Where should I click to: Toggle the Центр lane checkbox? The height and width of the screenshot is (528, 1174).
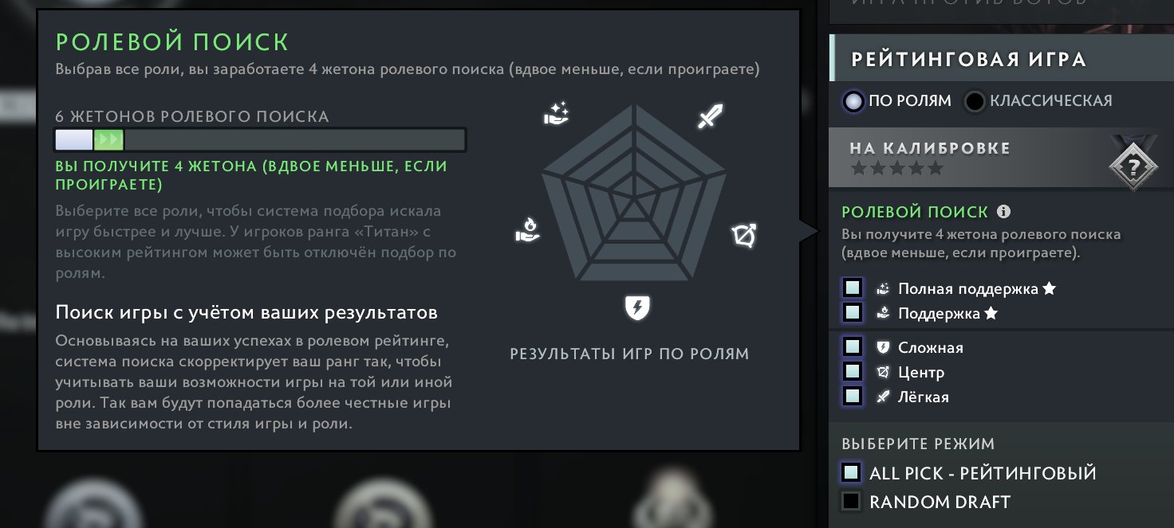[x=853, y=371]
